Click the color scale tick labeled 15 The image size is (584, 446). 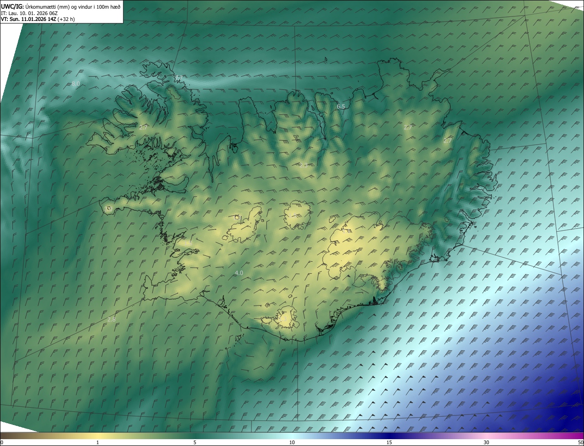click(389, 442)
